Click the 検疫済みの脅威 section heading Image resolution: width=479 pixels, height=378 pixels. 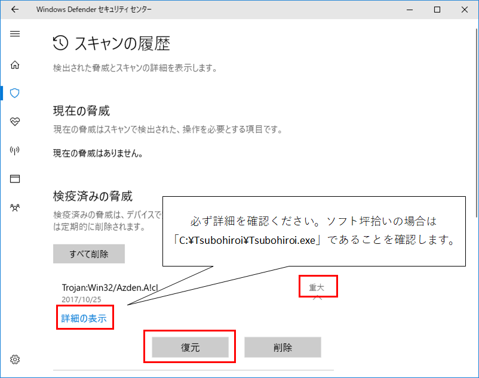93,196
